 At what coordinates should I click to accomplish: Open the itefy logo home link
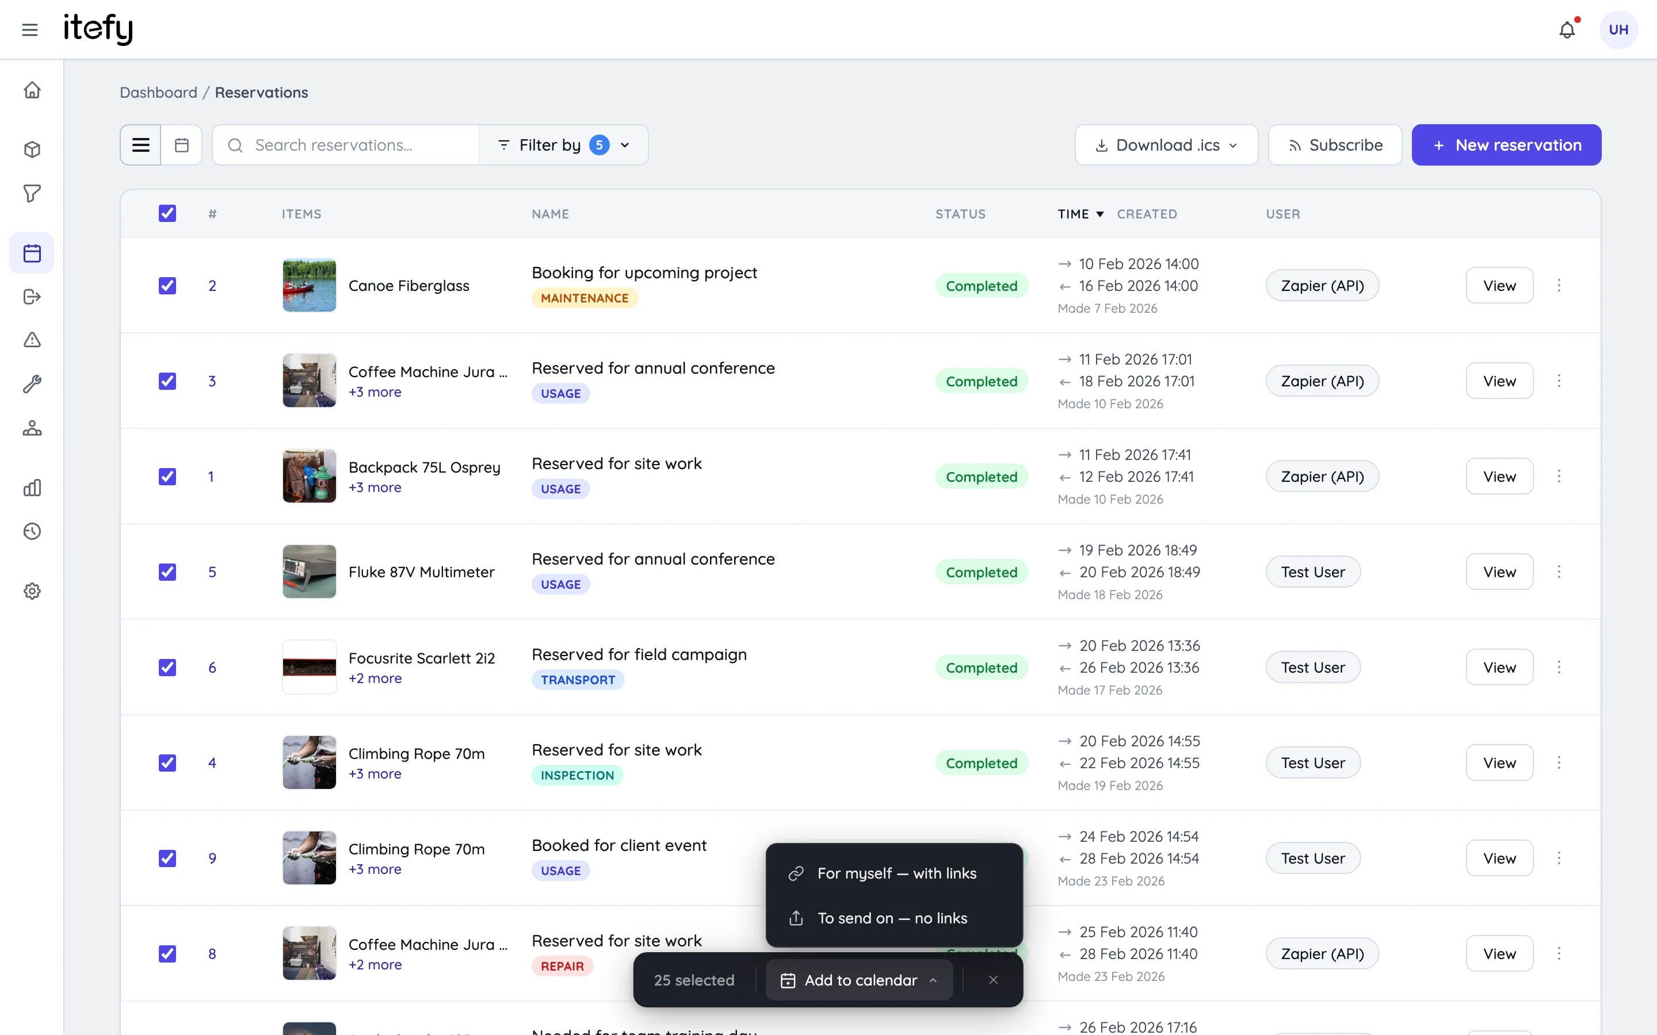pos(98,29)
